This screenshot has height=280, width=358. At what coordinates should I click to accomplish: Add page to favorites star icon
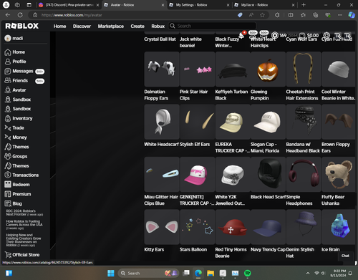coord(262,15)
